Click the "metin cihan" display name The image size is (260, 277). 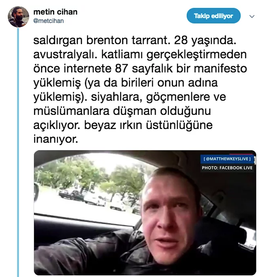(x=55, y=12)
